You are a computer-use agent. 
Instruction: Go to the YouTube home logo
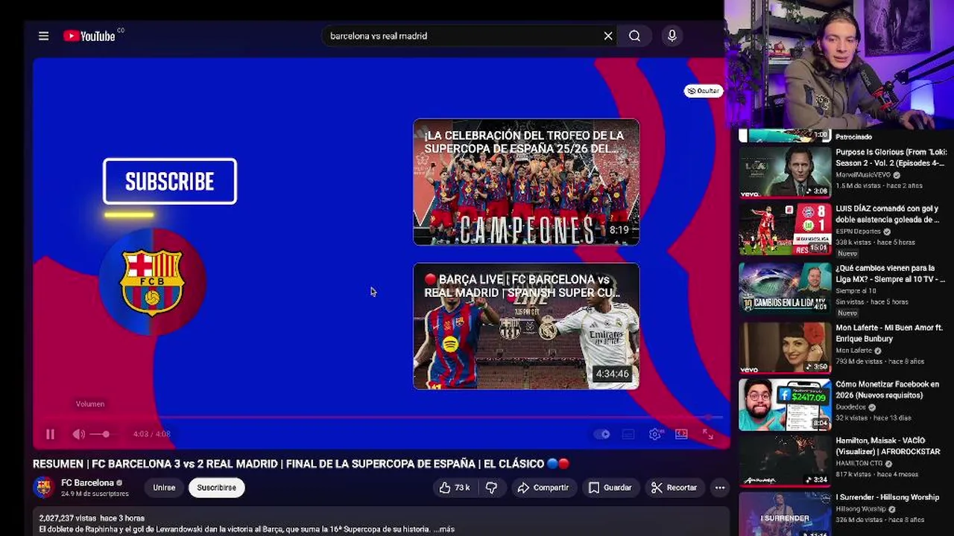click(x=89, y=36)
